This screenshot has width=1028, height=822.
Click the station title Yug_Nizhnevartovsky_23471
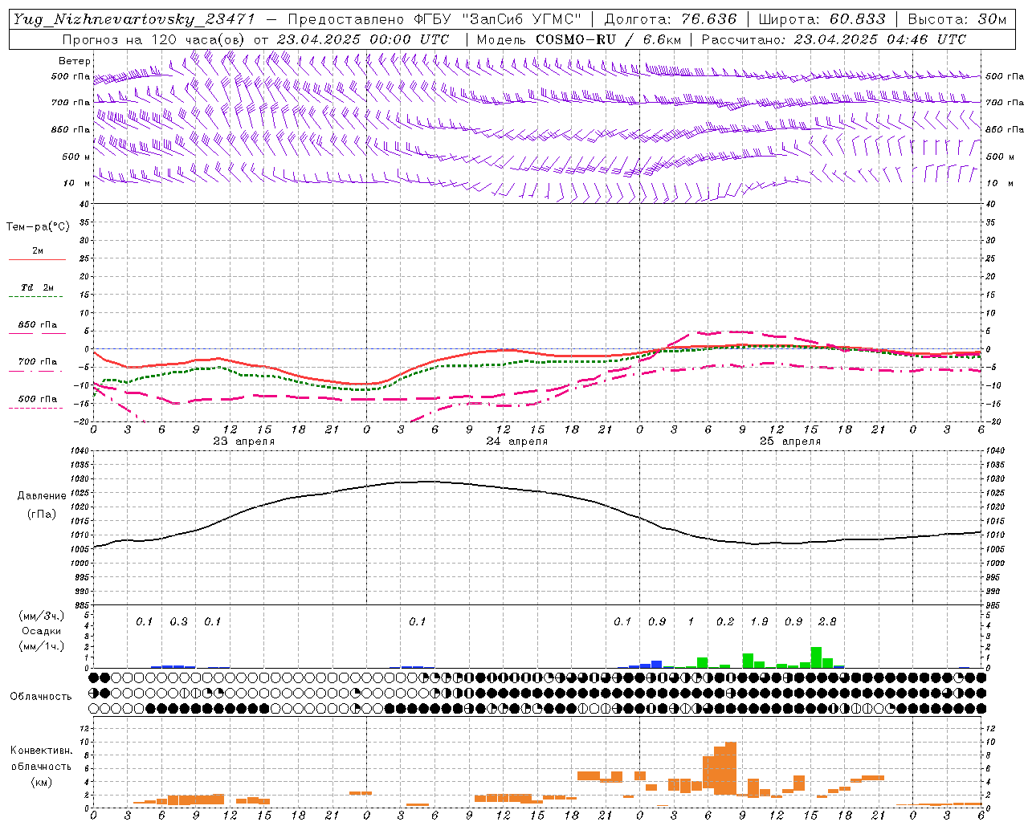(134, 19)
